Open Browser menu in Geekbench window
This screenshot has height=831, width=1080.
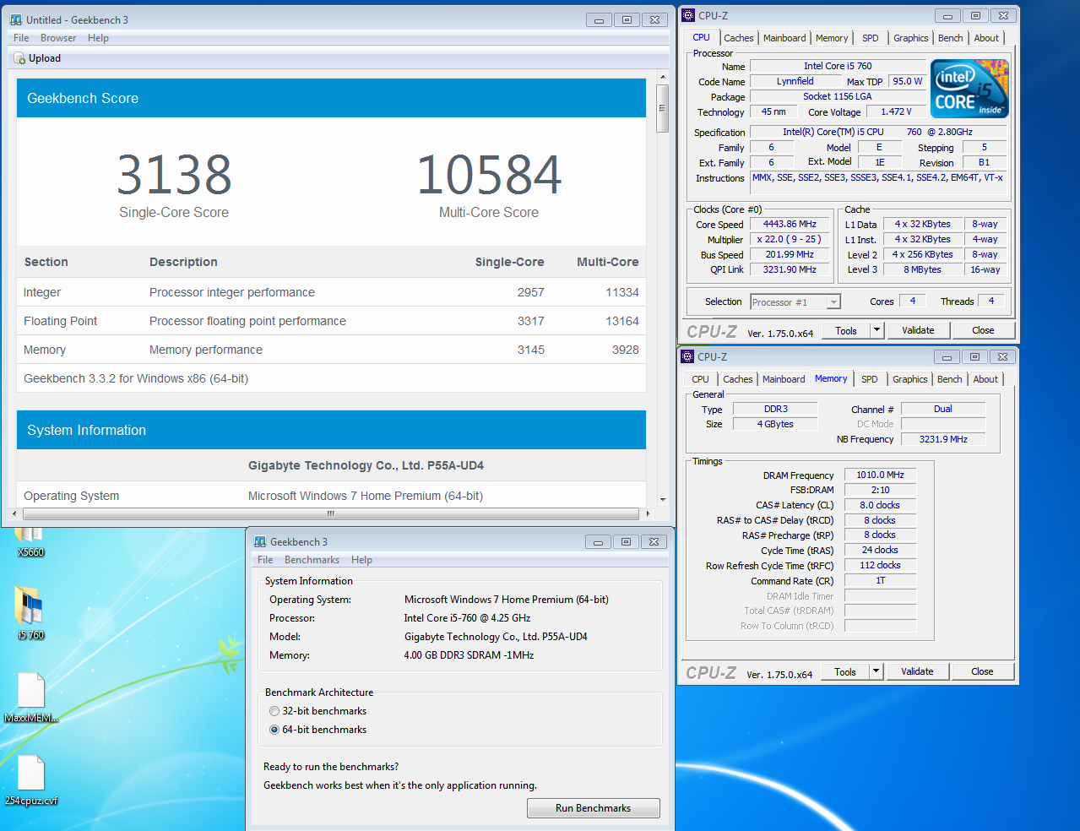point(58,38)
